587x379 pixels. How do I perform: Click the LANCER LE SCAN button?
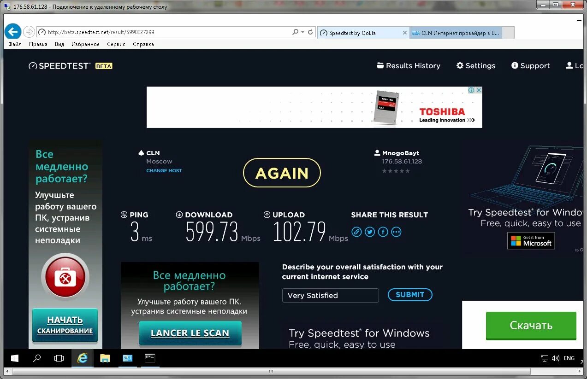click(x=190, y=333)
